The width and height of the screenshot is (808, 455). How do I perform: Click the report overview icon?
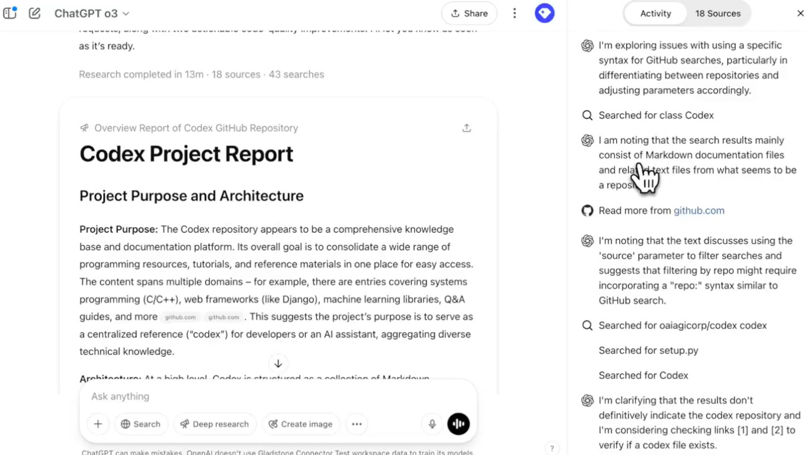pyautogui.click(x=85, y=128)
